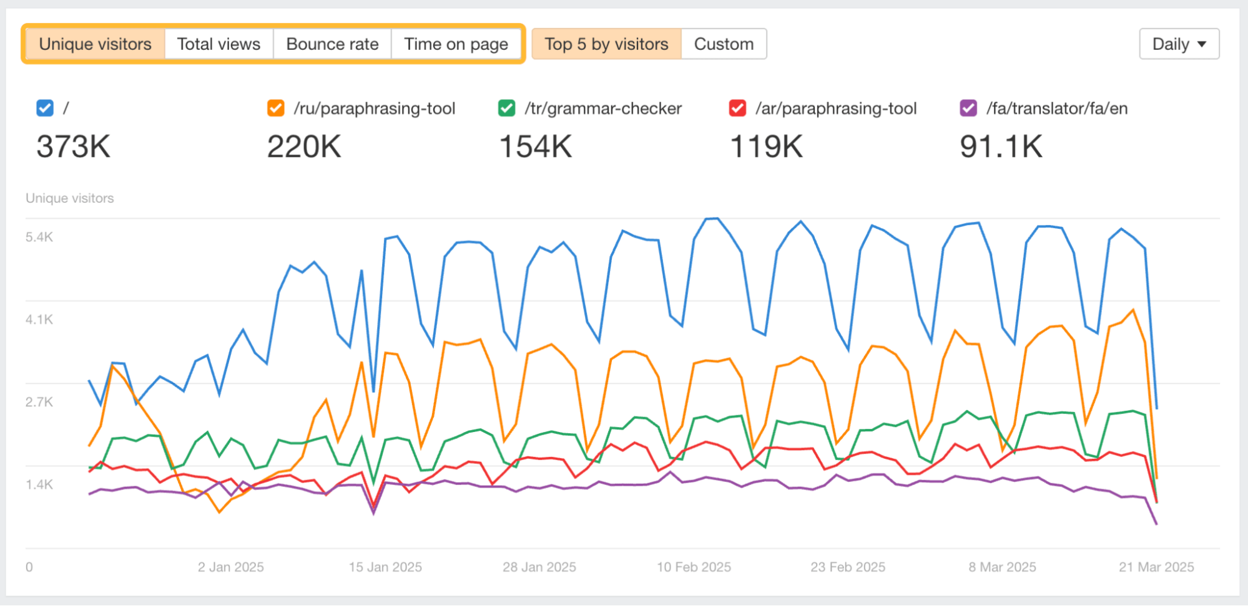Click the 2 Jan 2025 date label
The image size is (1248, 606).
tap(231, 567)
